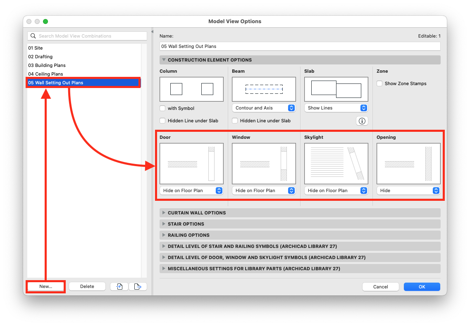The image size is (470, 326).
Task: Enable Show Zone Stamps checkbox
Action: 379,83
